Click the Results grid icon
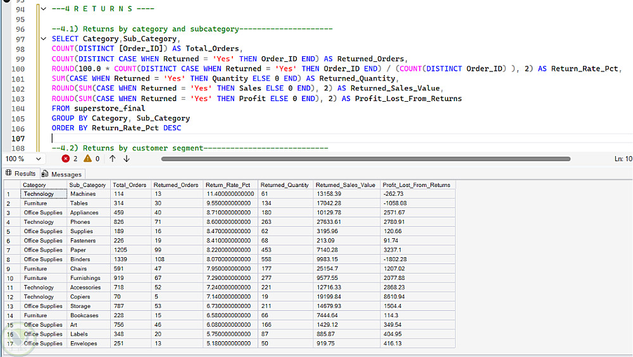The width and height of the screenshot is (633, 357). (x=8, y=173)
